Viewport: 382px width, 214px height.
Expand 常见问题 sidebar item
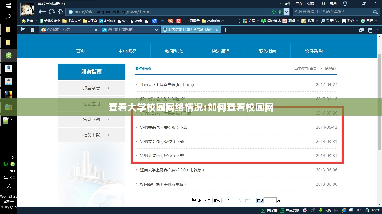pyautogui.click(x=91, y=119)
